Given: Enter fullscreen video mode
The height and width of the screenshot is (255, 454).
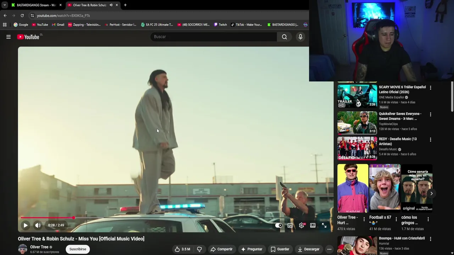Looking at the screenshot, I should (x=324, y=225).
